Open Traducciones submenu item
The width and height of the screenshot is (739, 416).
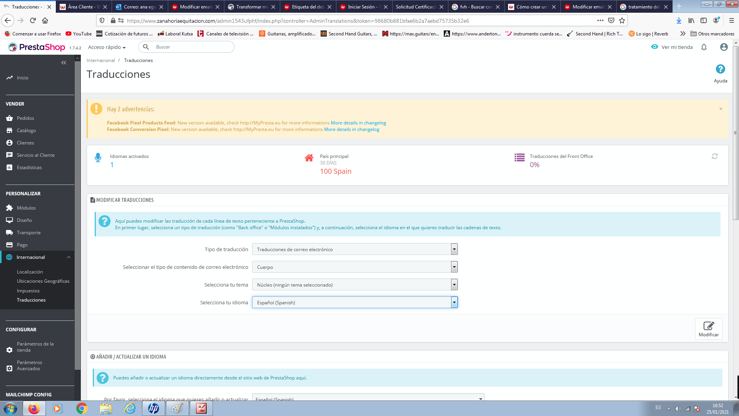coord(31,300)
